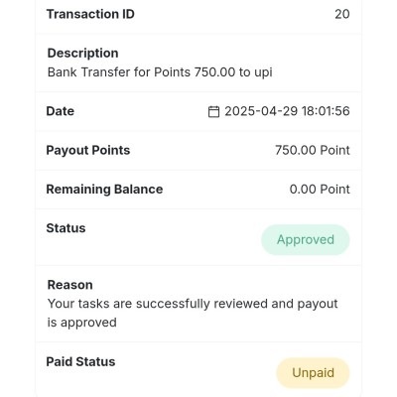Click the Bank Transfer description text

click(x=160, y=72)
